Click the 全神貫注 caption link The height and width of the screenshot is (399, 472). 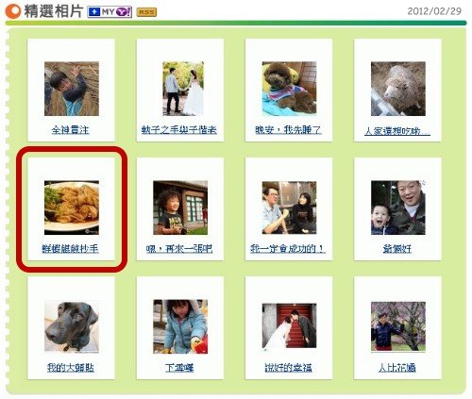[x=71, y=130]
